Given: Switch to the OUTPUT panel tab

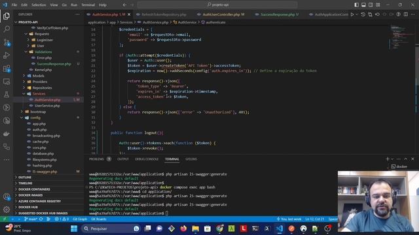Looking at the screenshot, I should 123,159.
